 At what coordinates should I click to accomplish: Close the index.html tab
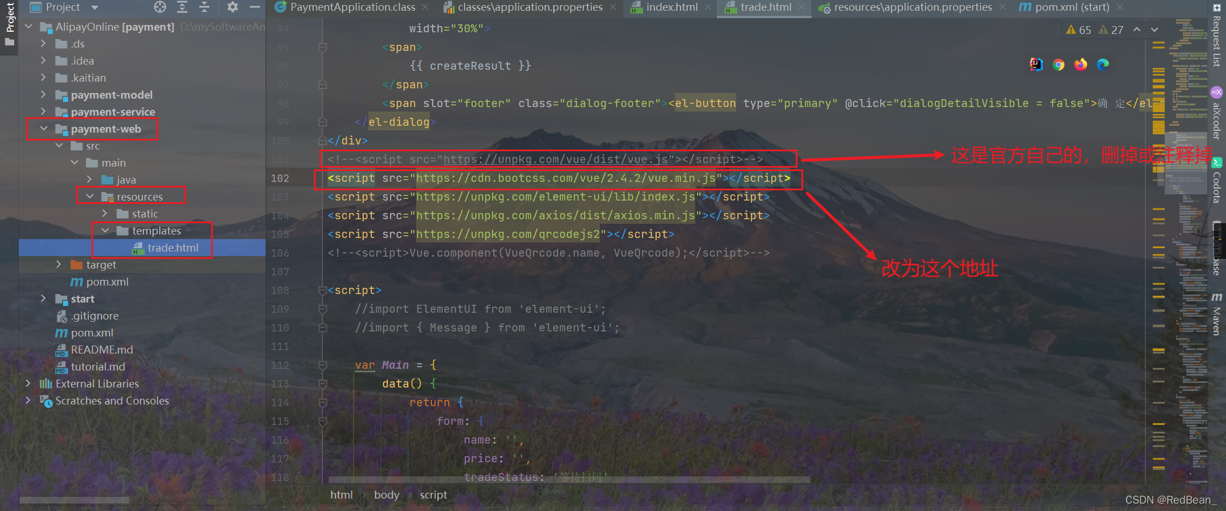[708, 7]
